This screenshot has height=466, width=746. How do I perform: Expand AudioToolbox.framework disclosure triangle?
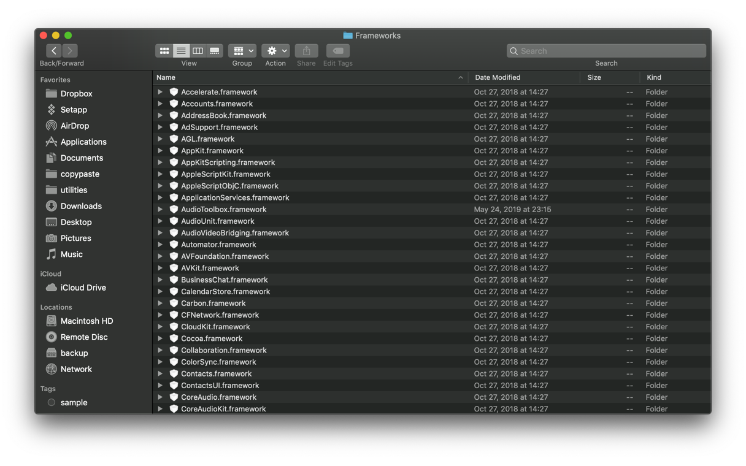[x=160, y=209]
